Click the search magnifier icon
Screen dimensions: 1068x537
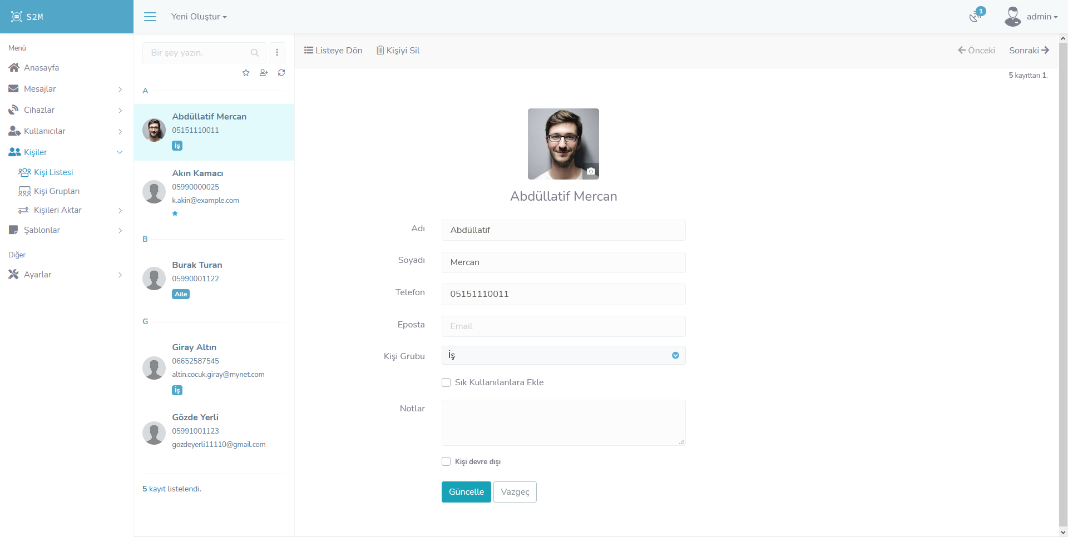255,53
